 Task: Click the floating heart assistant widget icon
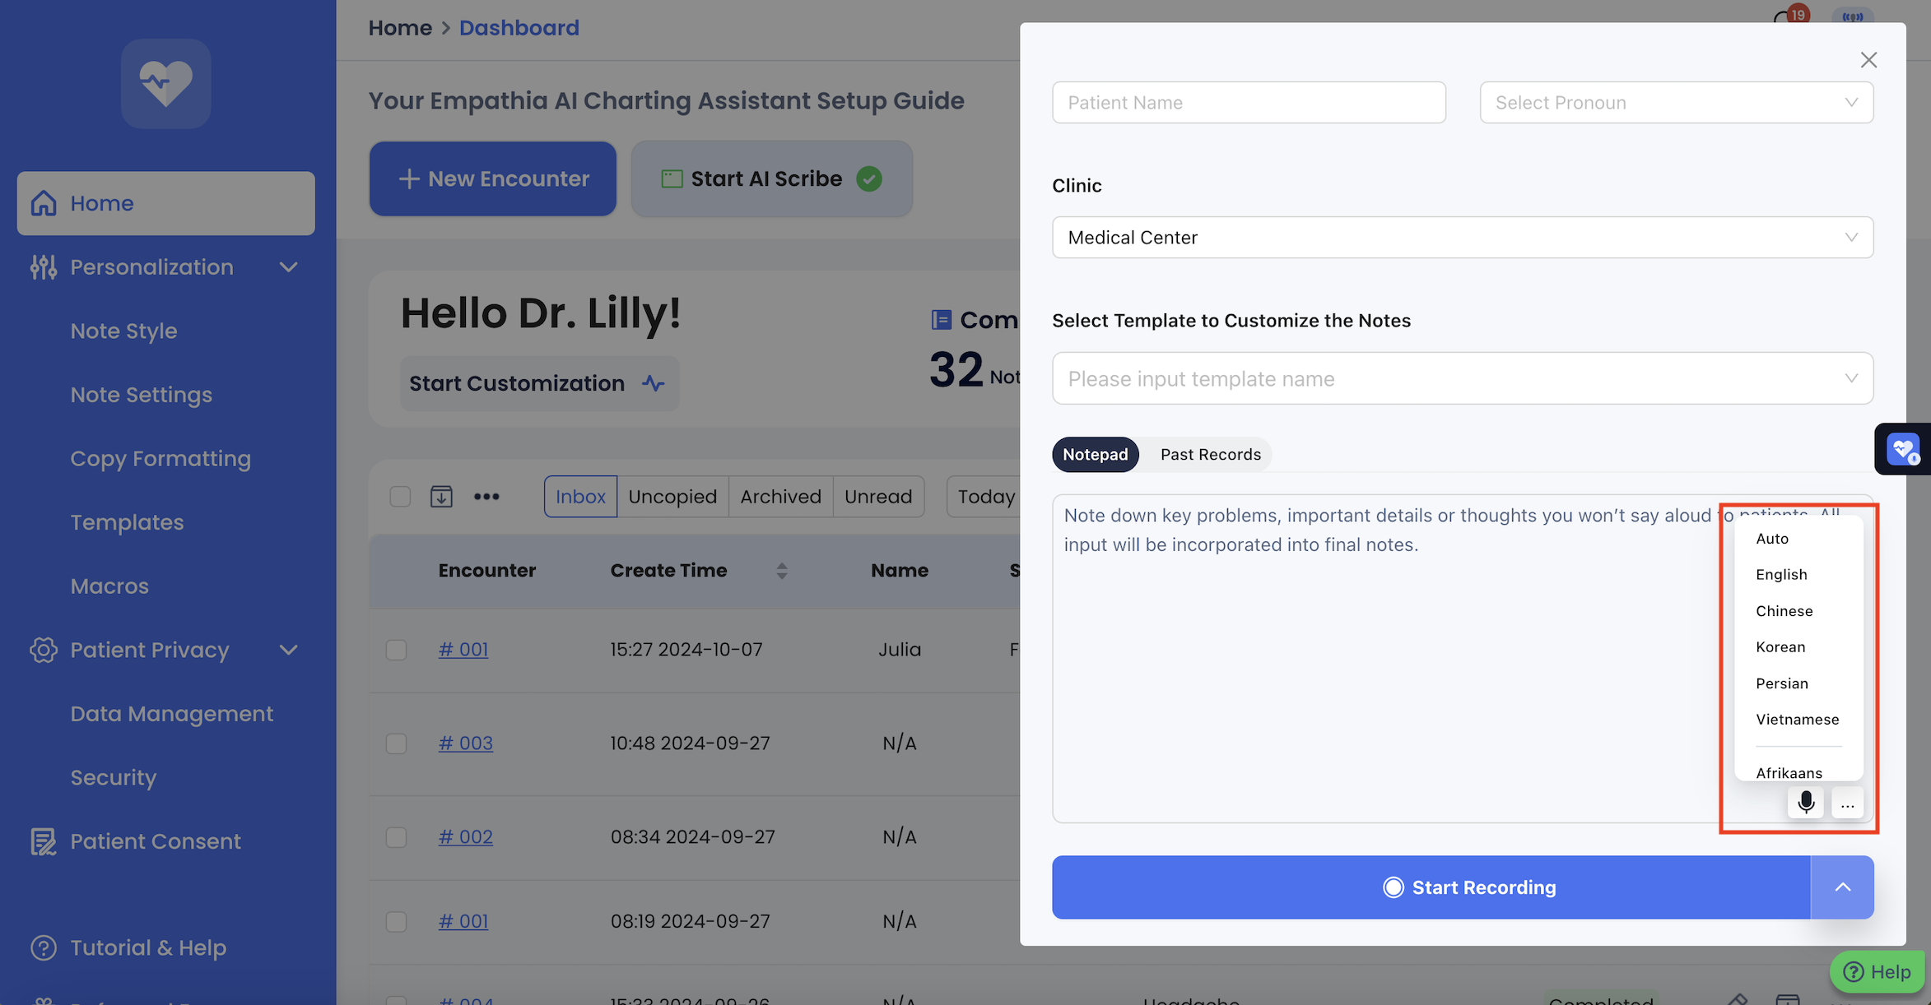tap(1903, 449)
